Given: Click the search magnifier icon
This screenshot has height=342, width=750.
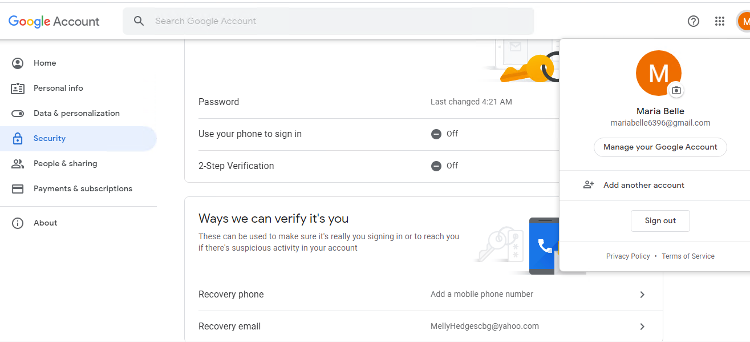Looking at the screenshot, I should tap(139, 21).
